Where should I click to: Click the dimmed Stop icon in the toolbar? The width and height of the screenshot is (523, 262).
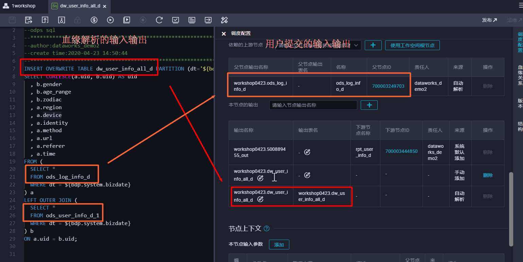point(143,20)
